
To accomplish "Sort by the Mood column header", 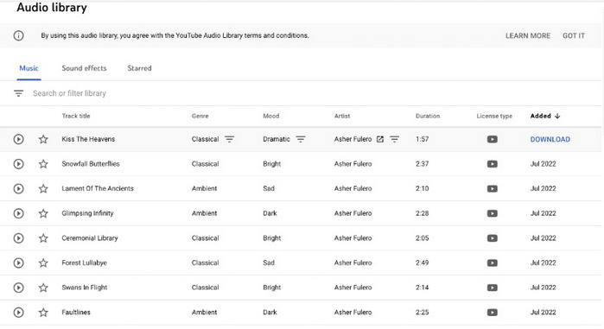I will coord(270,116).
